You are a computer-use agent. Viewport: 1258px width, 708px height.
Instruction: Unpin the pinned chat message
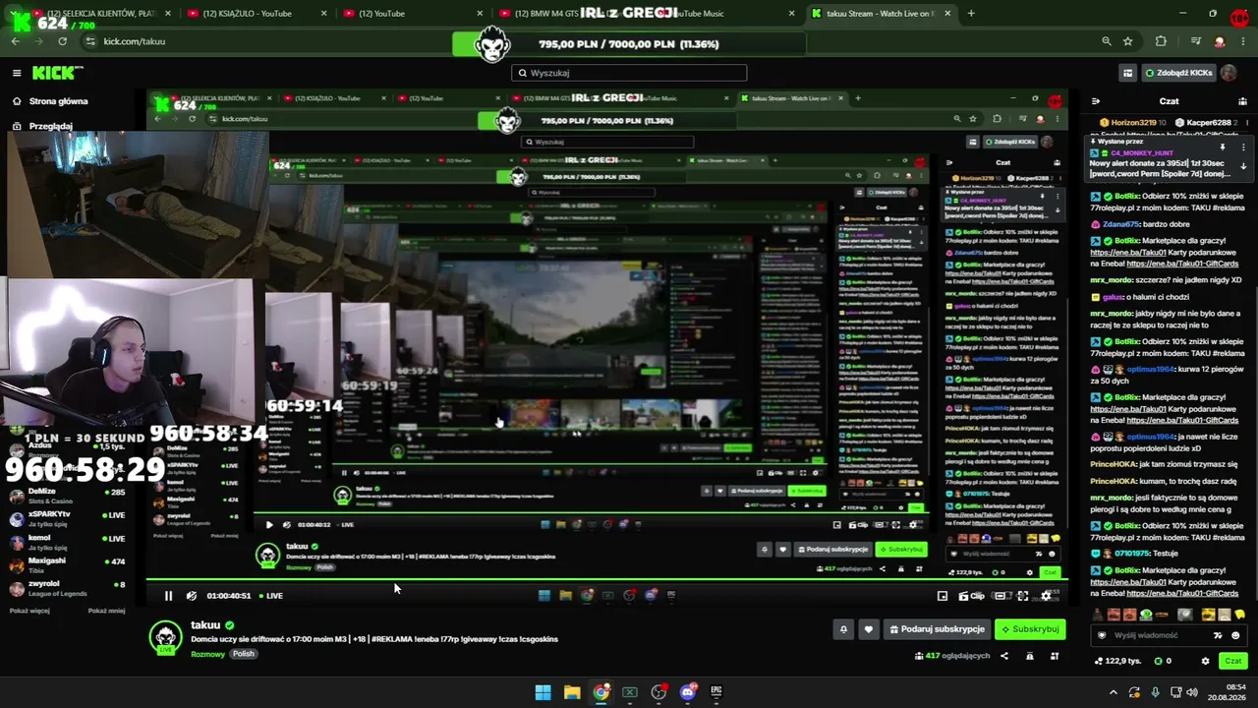[x=1223, y=146]
